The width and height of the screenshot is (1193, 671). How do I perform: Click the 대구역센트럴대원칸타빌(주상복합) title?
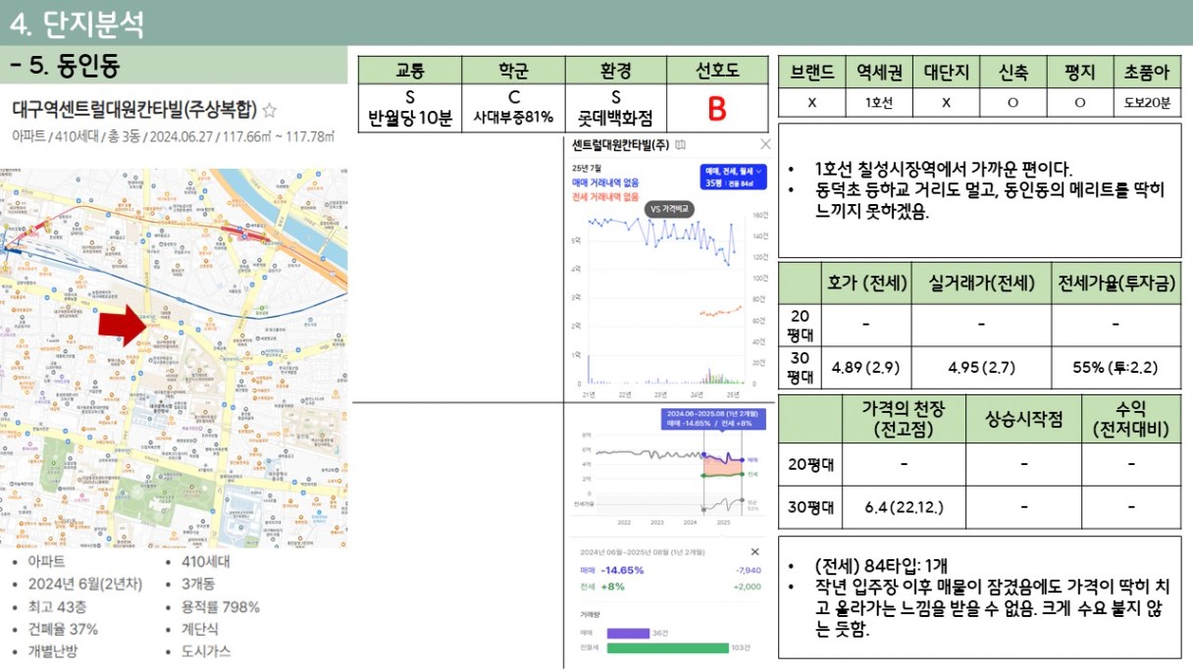[x=133, y=111]
